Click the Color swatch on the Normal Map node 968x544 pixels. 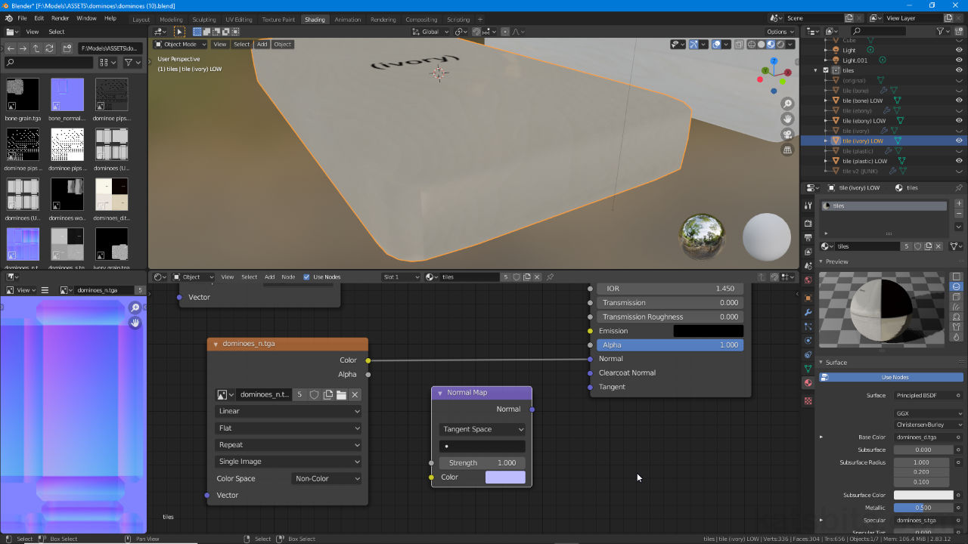pyautogui.click(x=504, y=477)
